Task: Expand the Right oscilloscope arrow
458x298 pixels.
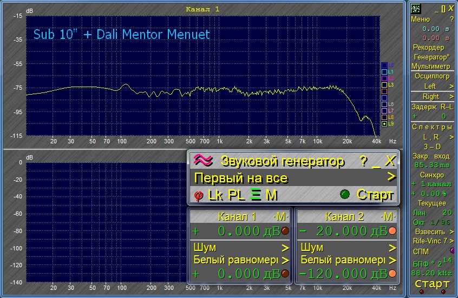Action: [x=452, y=97]
